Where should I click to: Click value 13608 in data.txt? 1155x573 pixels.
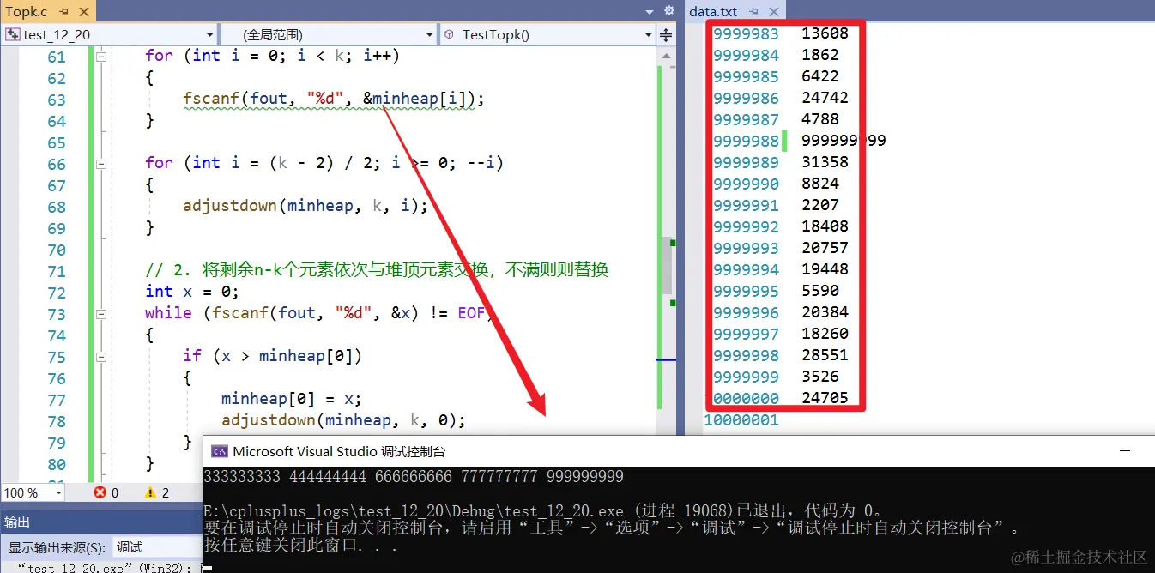point(825,33)
